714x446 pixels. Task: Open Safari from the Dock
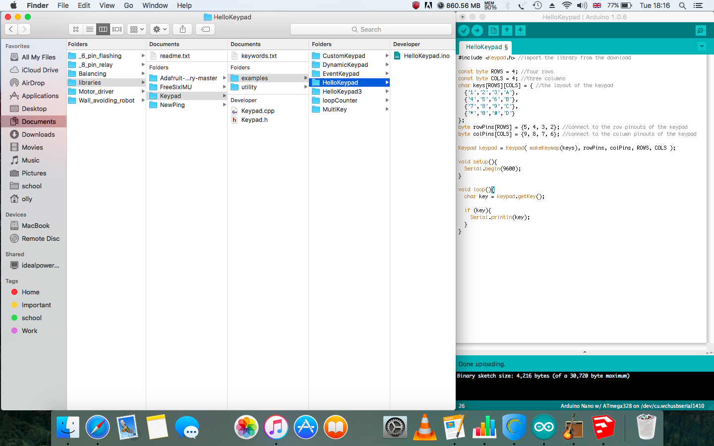pyautogui.click(x=98, y=427)
